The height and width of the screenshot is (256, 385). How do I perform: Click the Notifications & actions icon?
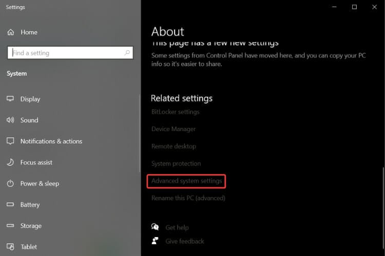coord(10,141)
